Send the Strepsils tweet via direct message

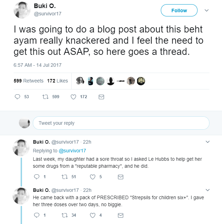pos(121,215)
